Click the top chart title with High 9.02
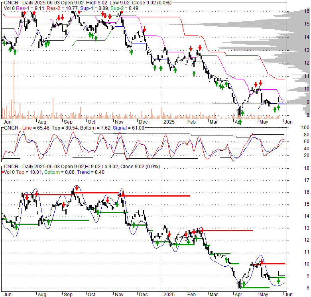Viewport: 311px width, 297px height. (x=88, y=3)
